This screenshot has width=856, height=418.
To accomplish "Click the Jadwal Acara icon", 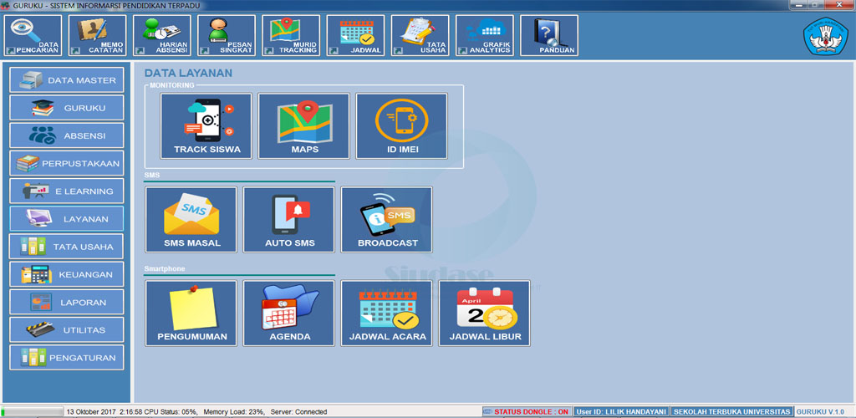I will [387, 313].
